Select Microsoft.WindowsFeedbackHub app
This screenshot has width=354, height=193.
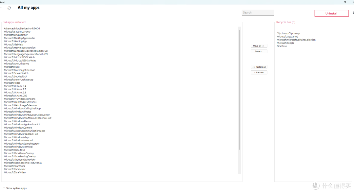point(21,134)
